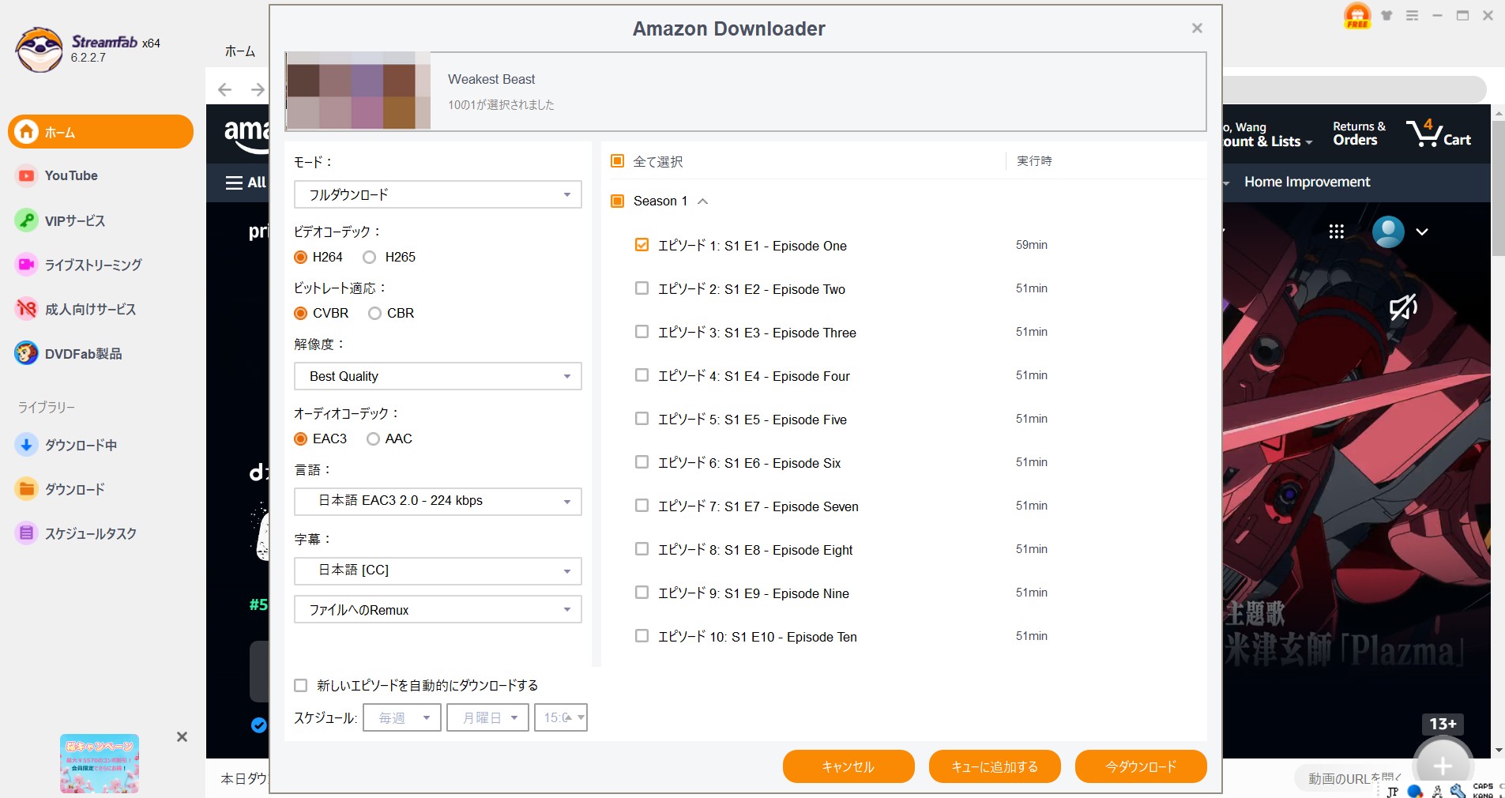The height and width of the screenshot is (798, 1505).
Task: Open the schedule time dropdown
Action: click(561, 717)
